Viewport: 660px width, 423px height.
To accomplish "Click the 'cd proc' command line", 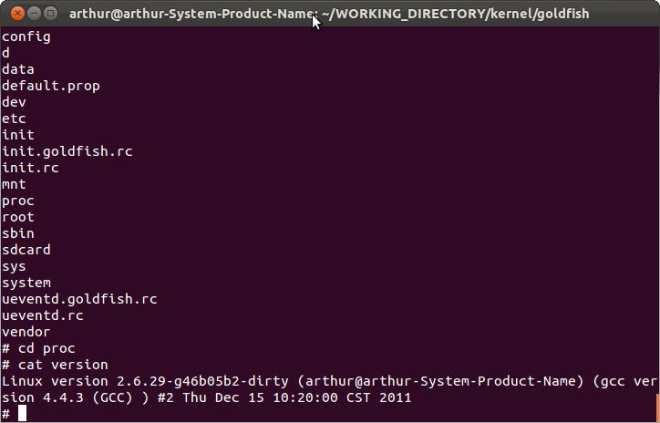I will [x=38, y=349].
